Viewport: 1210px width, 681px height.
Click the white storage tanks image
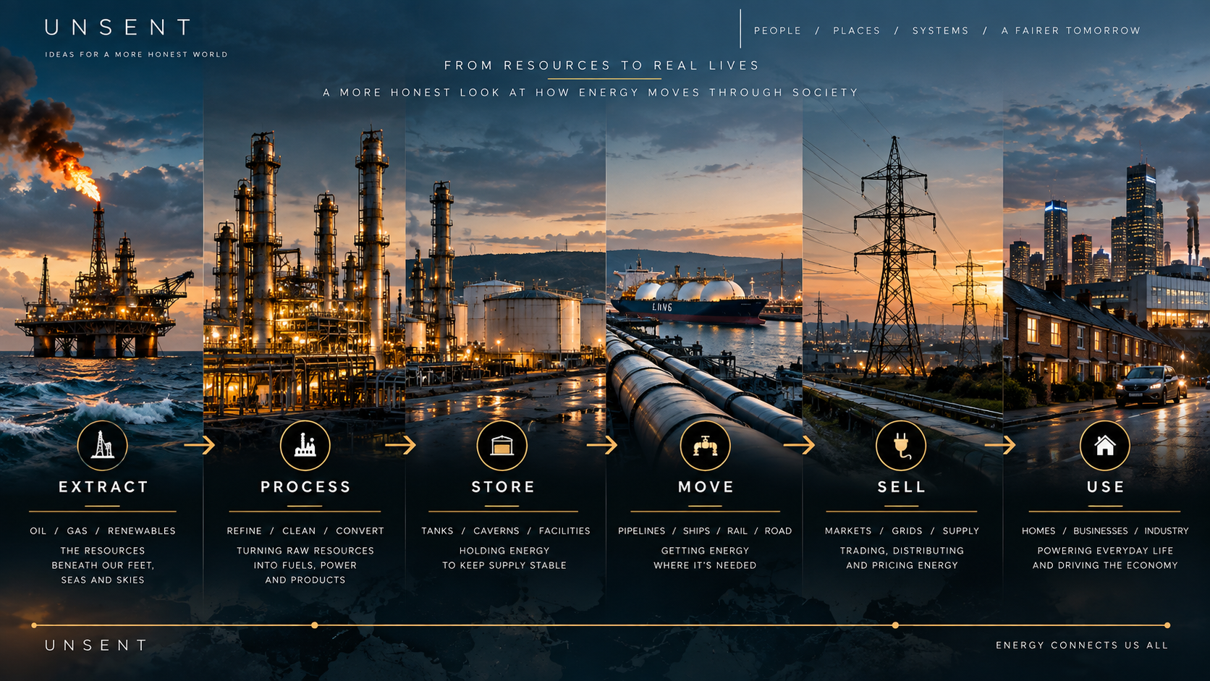click(x=532, y=318)
